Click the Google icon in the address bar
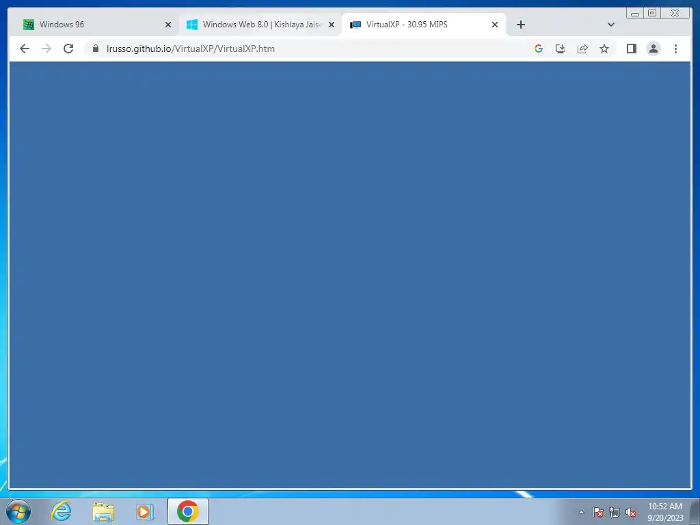 (x=539, y=49)
